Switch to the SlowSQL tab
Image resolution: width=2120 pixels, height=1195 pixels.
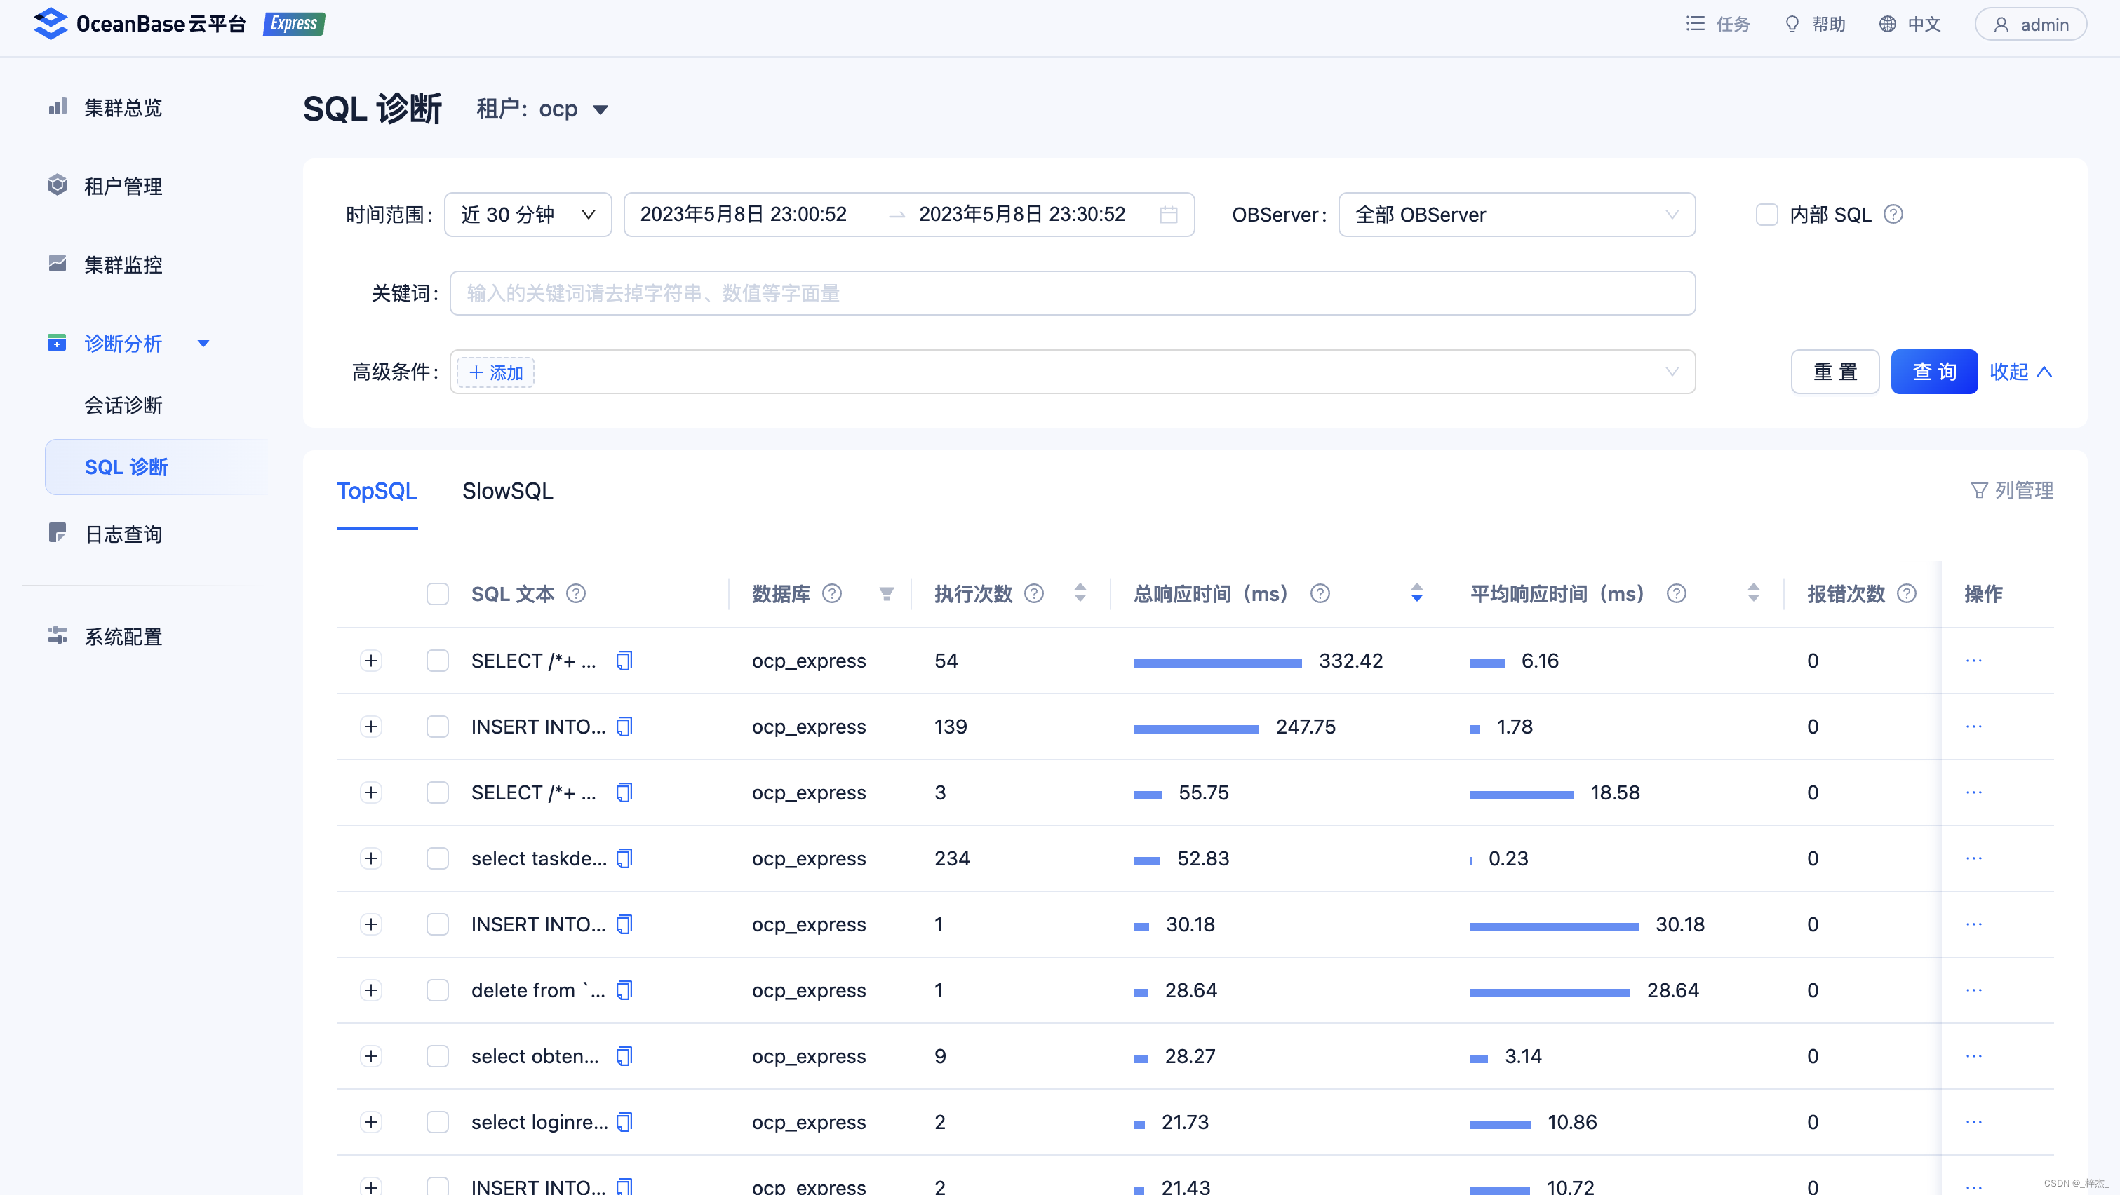click(507, 491)
